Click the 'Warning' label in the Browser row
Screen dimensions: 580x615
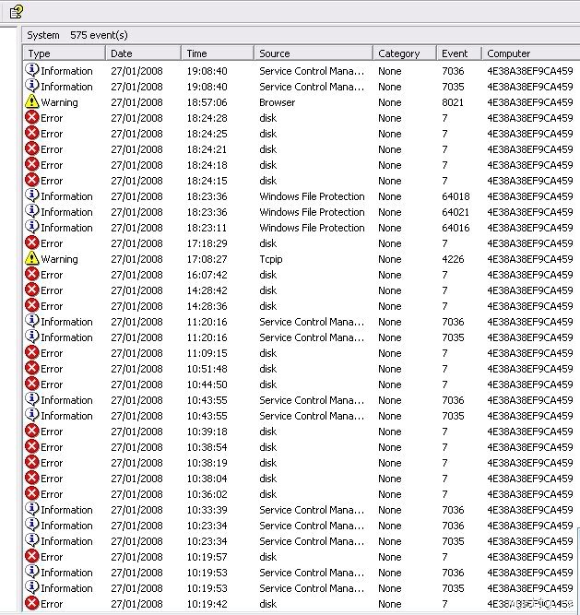tap(60, 102)
